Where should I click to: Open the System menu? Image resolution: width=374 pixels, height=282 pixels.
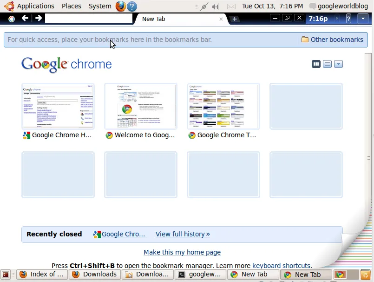pos(100,6)
